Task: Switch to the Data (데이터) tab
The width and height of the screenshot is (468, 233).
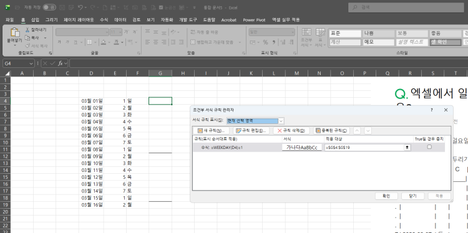Action: tap(120, 20)
